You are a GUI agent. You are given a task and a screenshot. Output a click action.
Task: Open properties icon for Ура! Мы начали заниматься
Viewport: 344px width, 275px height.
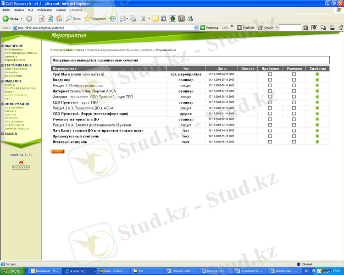pos(317,74)
